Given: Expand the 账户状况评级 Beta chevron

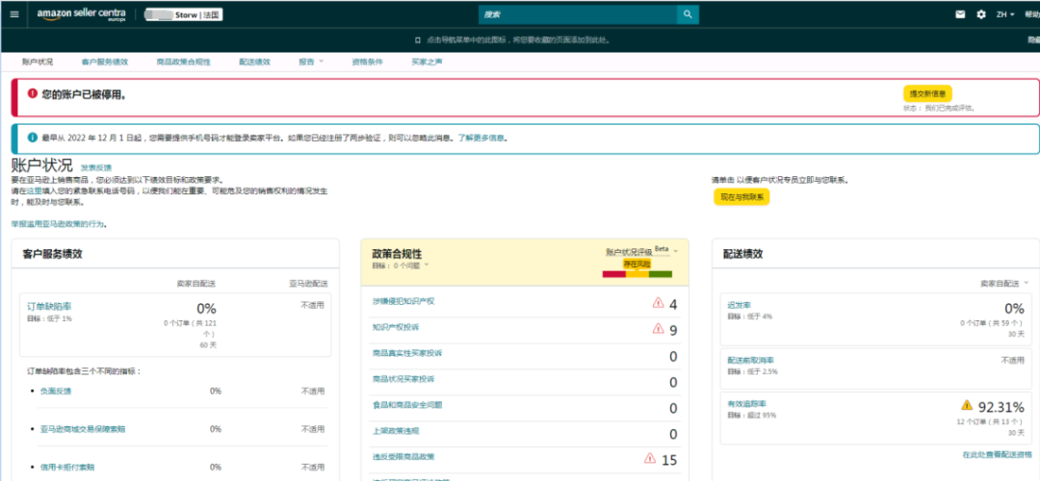Looking at the screenshot, I should point(676,251).
